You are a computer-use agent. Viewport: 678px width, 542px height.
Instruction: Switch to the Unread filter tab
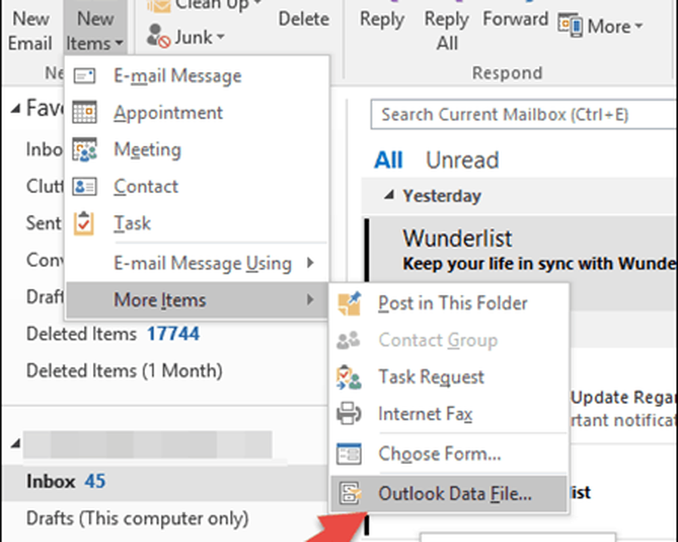click(x=462, y=160)
